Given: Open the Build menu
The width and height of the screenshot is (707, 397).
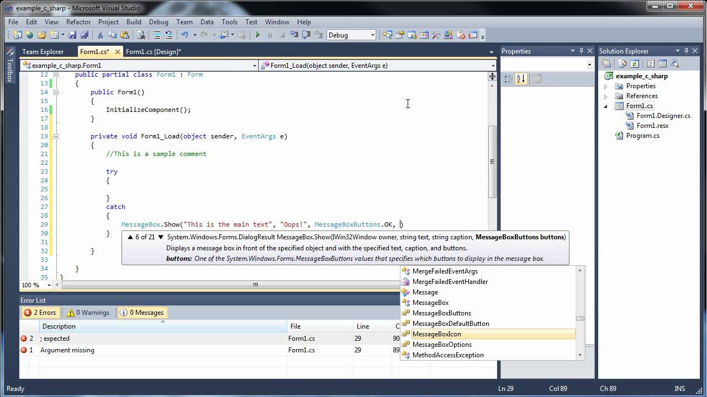Looking at the screenshot, I should pos(134,22).
